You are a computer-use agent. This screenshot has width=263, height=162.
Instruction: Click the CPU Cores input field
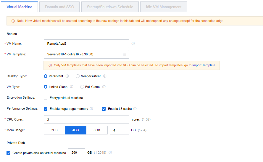pyautogui.click(x=86, y=119)
